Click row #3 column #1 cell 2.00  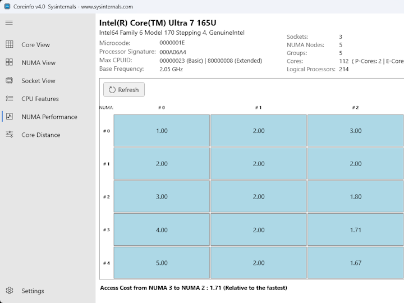click(x=259, y=229)
